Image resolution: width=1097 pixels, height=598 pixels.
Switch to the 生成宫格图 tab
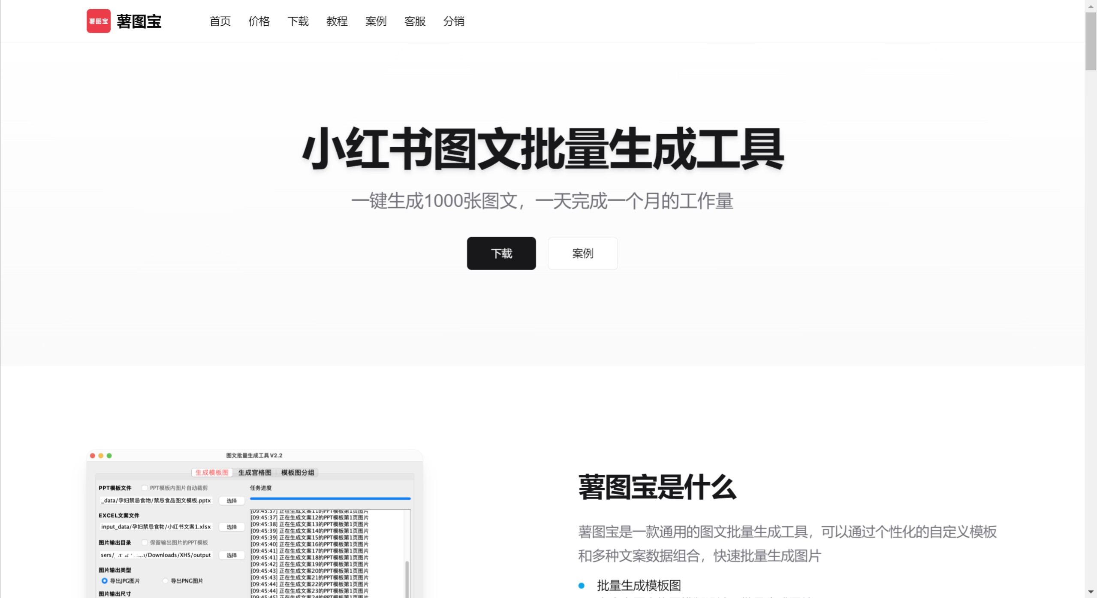(255, 472)
